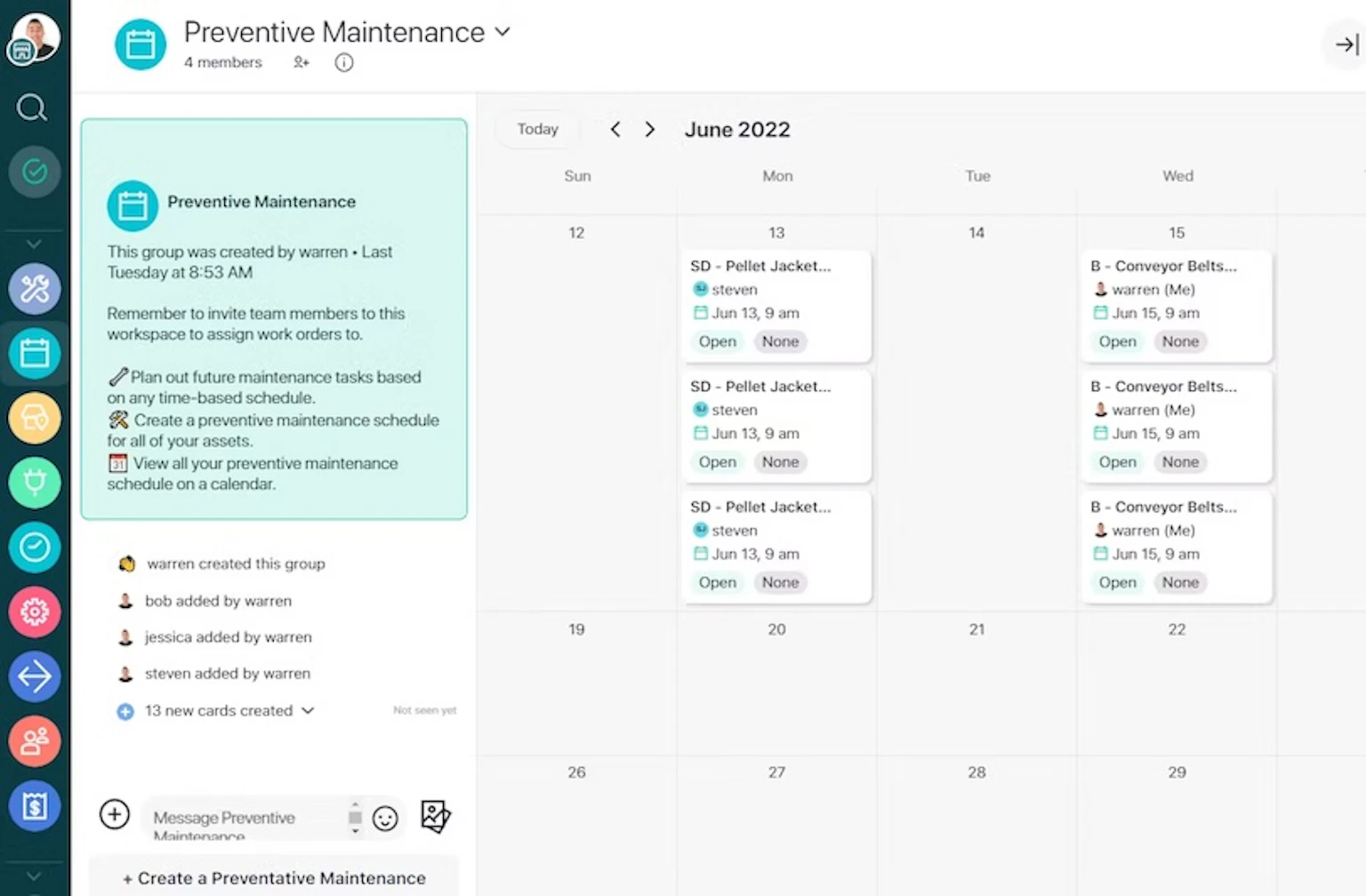
Task: Open the checkmark tasks icon in sidebar
Action: click(x=35, y=171)
